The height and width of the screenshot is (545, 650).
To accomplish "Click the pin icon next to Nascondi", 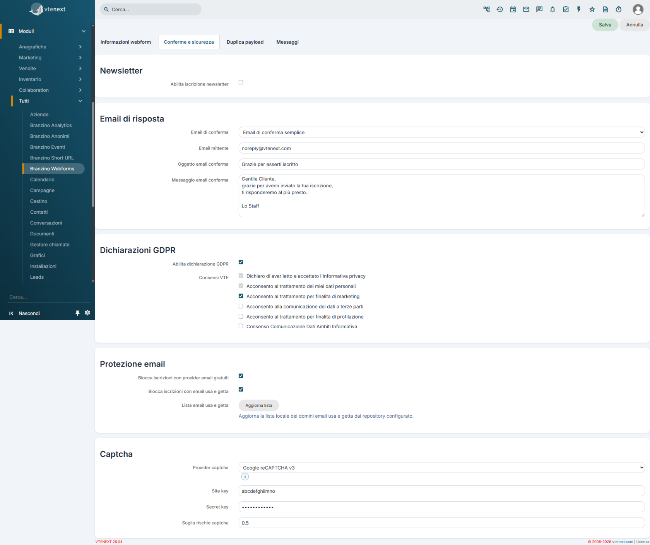I will pyautogui.click(x=77, y=313).
